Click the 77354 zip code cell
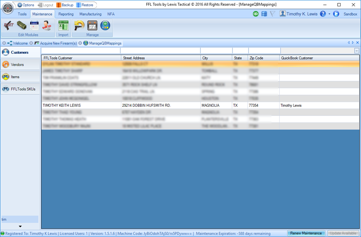This screenshot has width=361, height=237. (x=264, y=105)
